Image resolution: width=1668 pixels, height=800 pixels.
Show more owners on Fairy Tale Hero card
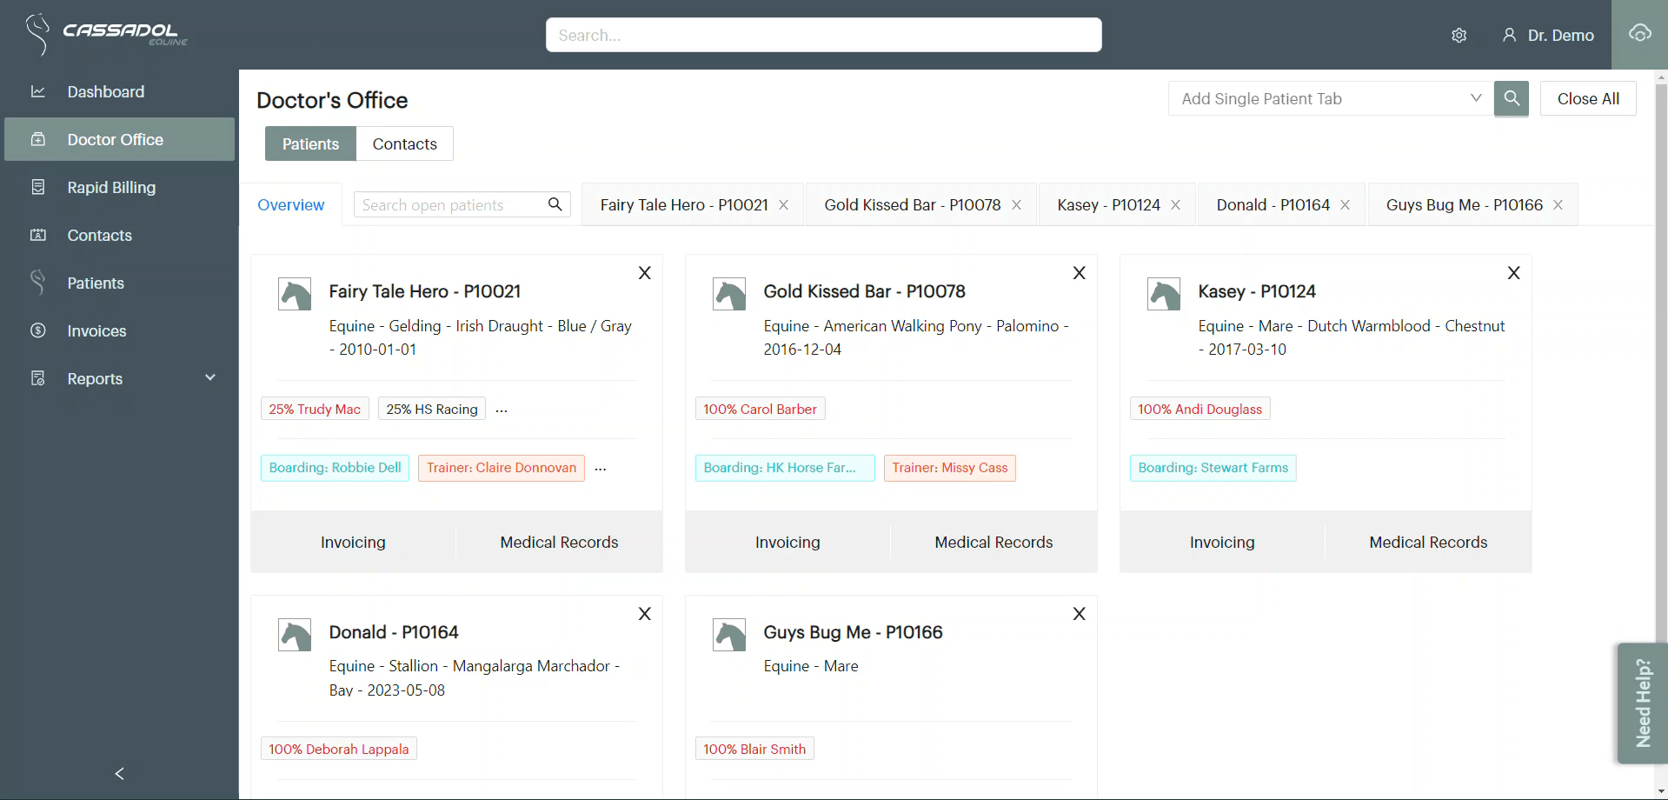(502, 410)
